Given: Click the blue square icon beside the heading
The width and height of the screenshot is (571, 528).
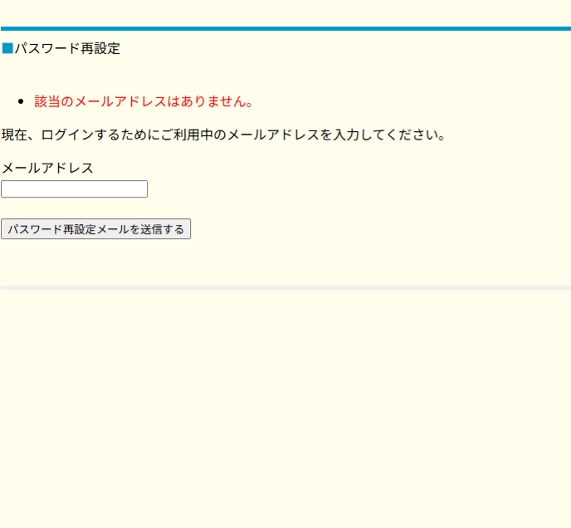Looking at the screenshot, I should [x=7, y=49].
